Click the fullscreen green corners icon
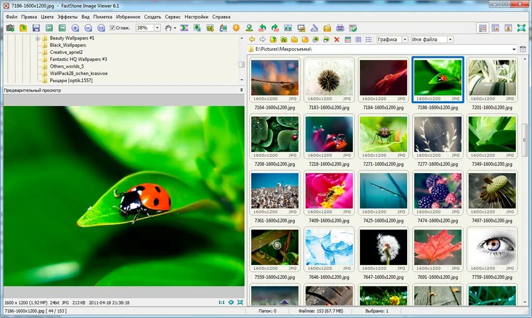 click(521, 28)
